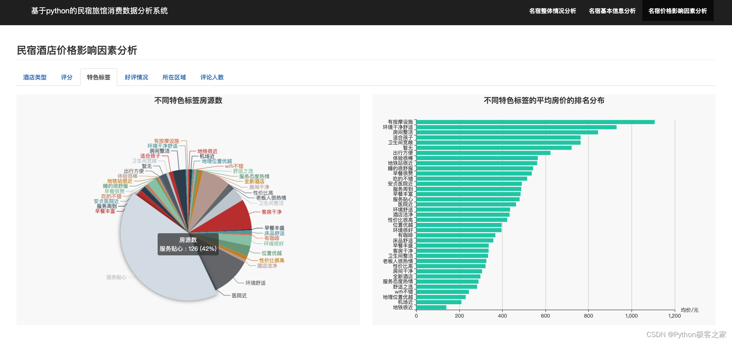
Task: Click the 床品舒适 label beside the pie chart
Action: [x=274, y=233]
